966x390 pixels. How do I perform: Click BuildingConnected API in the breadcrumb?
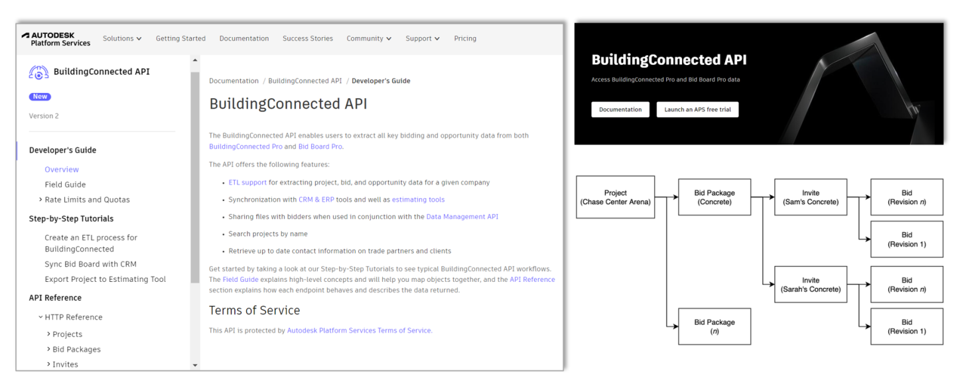click(305, 81)
